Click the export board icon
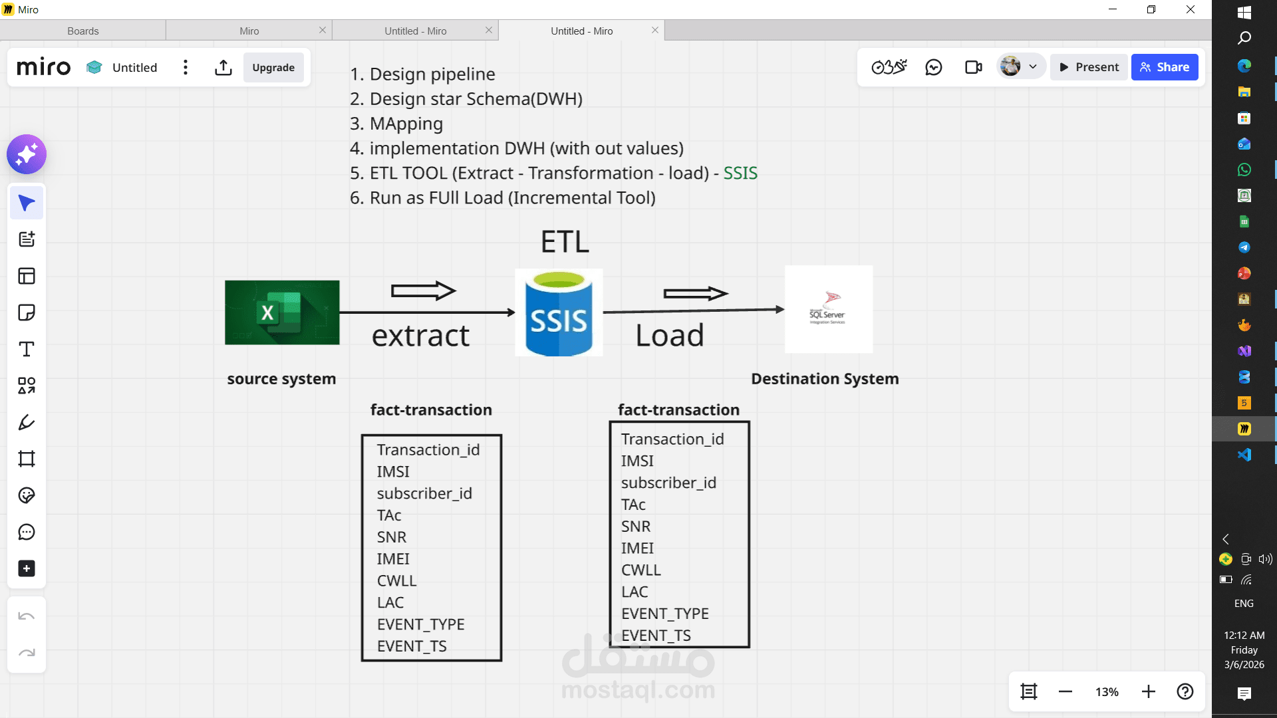 (x=223, y=67)
